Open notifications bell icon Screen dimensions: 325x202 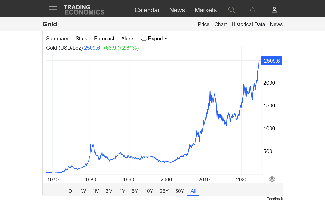252,10
